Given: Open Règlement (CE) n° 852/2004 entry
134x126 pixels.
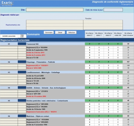Looking at the screenshot, I should (37, 48).
